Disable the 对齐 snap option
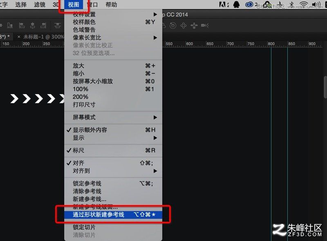This screenshot has width=327, height=241. (113, 163)
